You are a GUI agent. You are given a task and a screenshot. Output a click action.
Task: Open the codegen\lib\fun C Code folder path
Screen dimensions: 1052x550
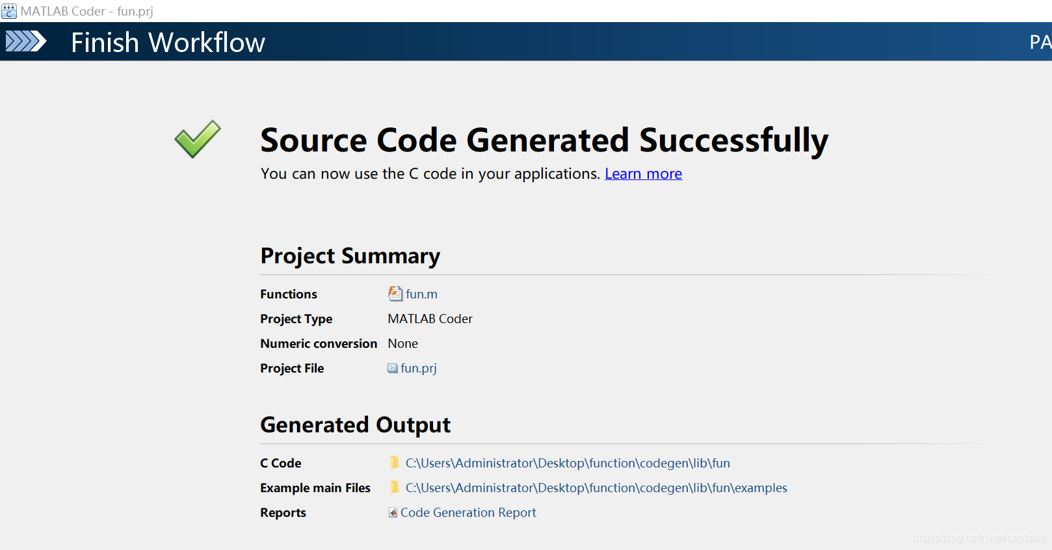(x=568, y=463)
